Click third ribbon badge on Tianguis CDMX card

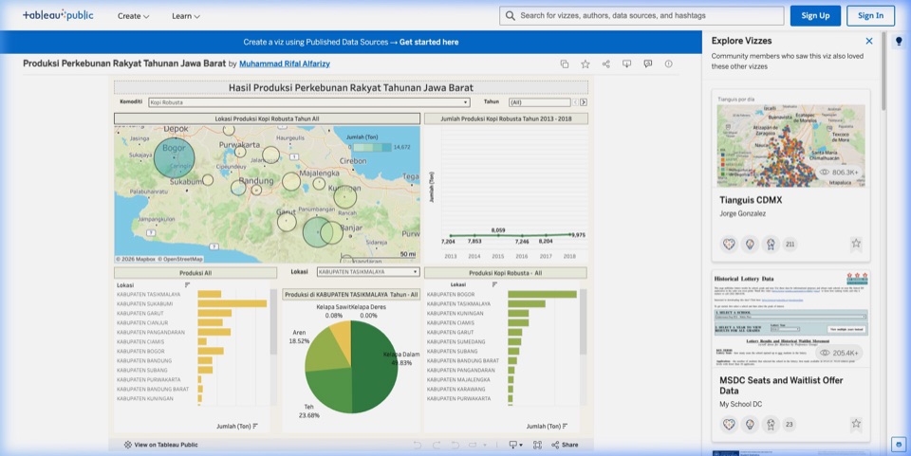click(771, 245)
